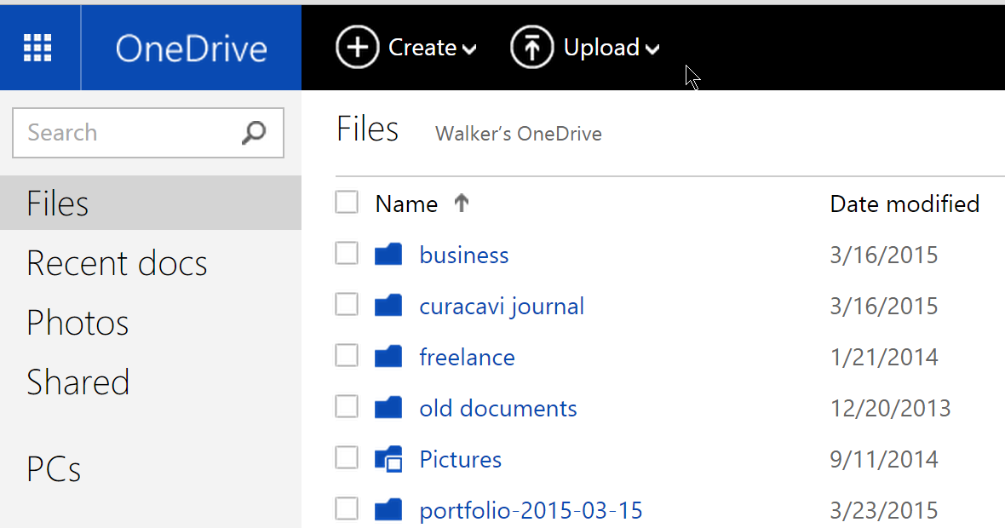The width and height of the screenshot is (1005, 528).
Task: Open the curacavi journal folder link
Action: 502,307
